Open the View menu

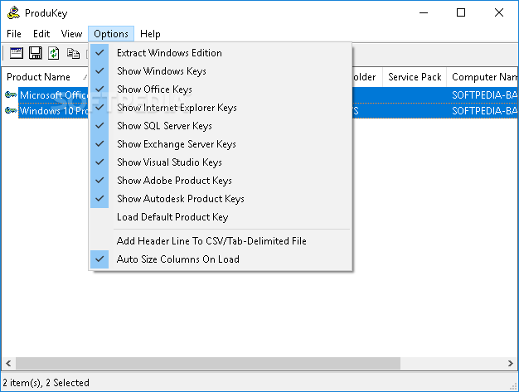tap(71, 34)
